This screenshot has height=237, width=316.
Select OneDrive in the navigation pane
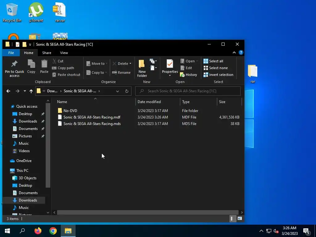tap(24, 161)
